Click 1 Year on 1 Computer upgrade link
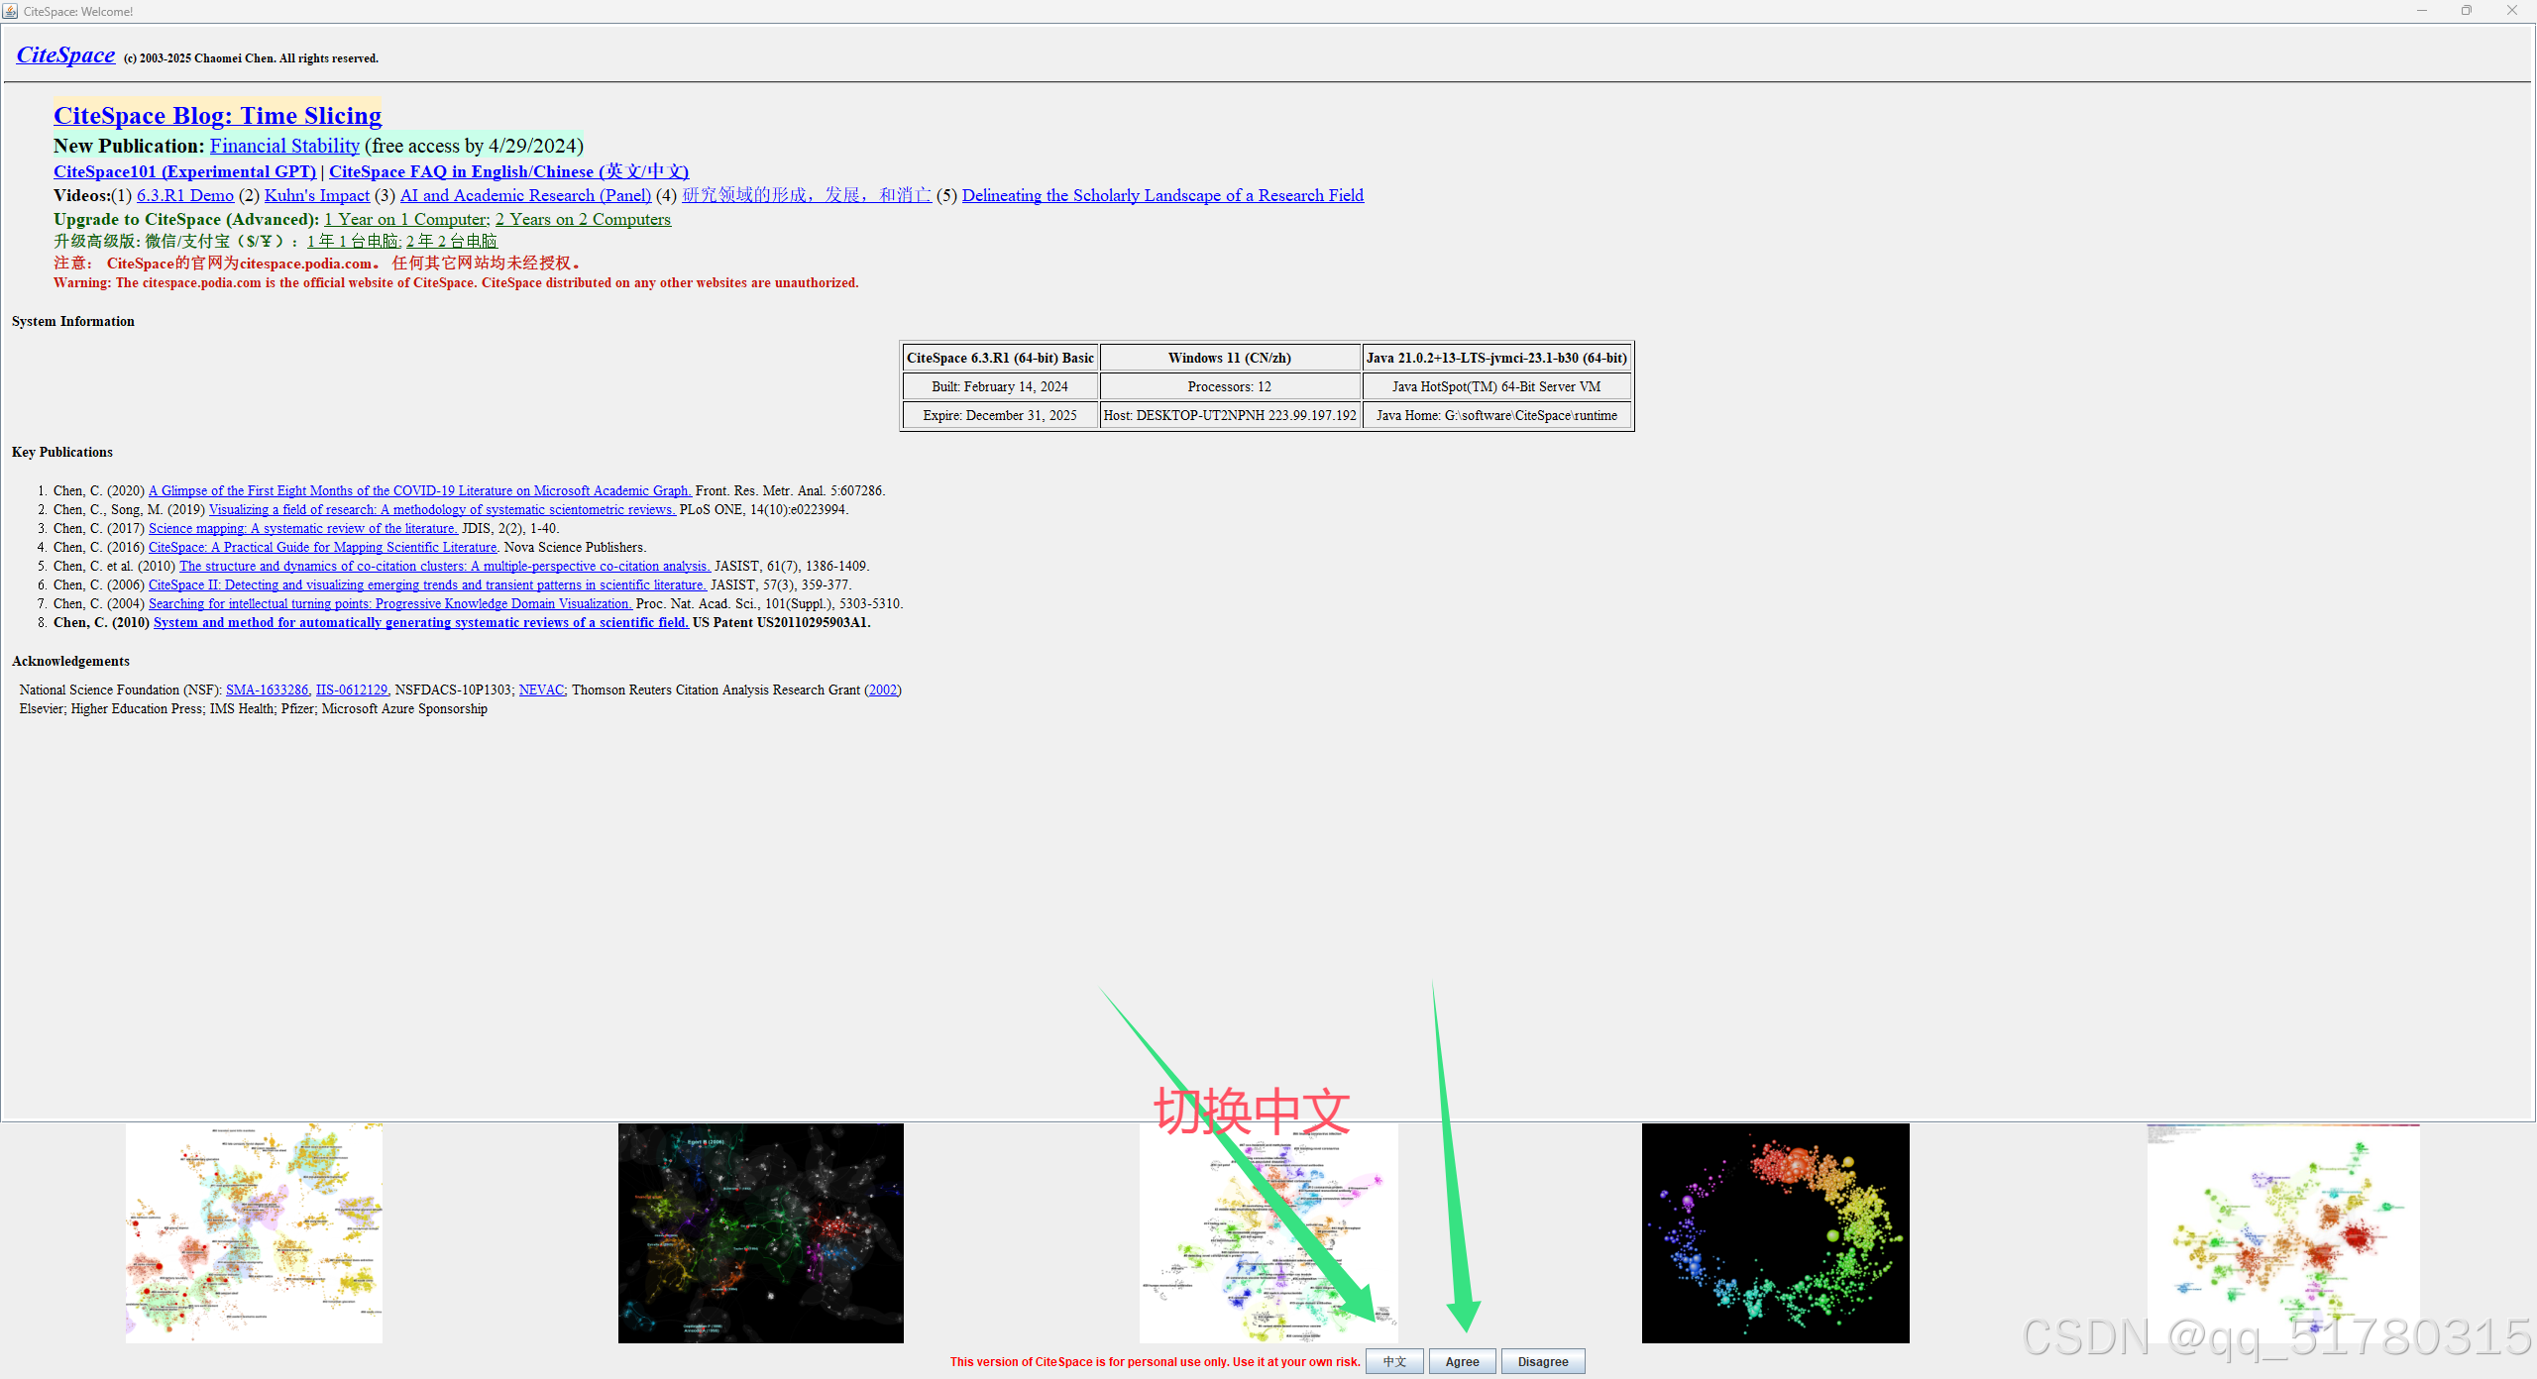This screenshot has height=1379, width=2537. pos(406,219)
